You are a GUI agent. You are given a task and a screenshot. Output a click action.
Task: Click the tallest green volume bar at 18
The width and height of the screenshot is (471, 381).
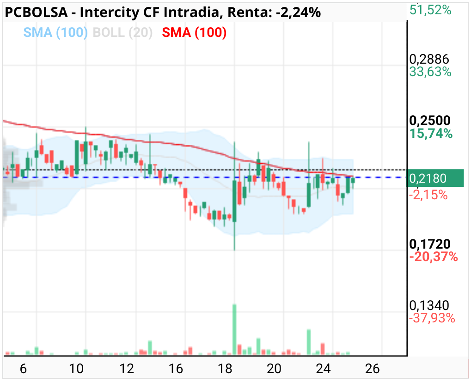click(234, 330)
